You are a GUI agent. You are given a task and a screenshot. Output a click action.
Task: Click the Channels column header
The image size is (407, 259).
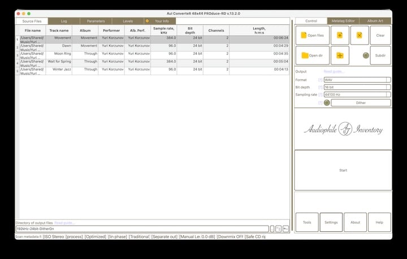point(216,31)
